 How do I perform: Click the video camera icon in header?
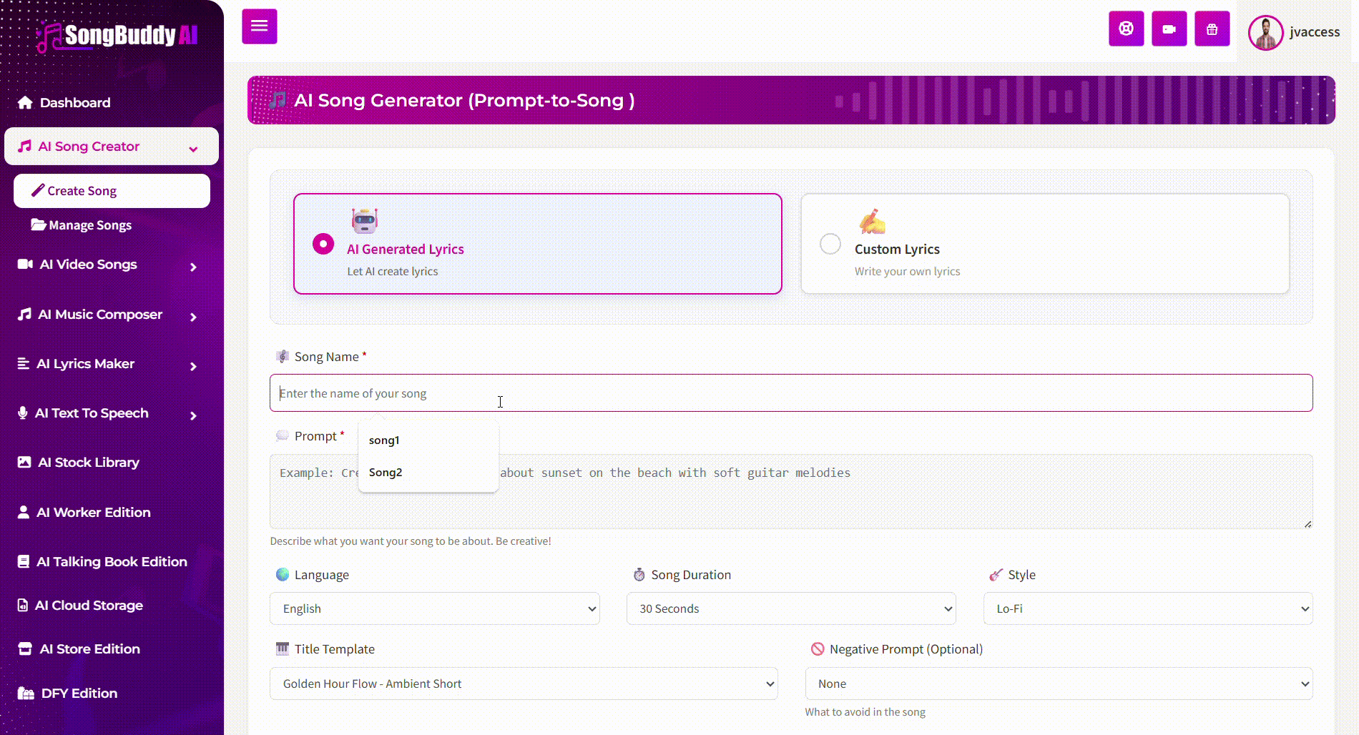click(x=1169, y=29)
